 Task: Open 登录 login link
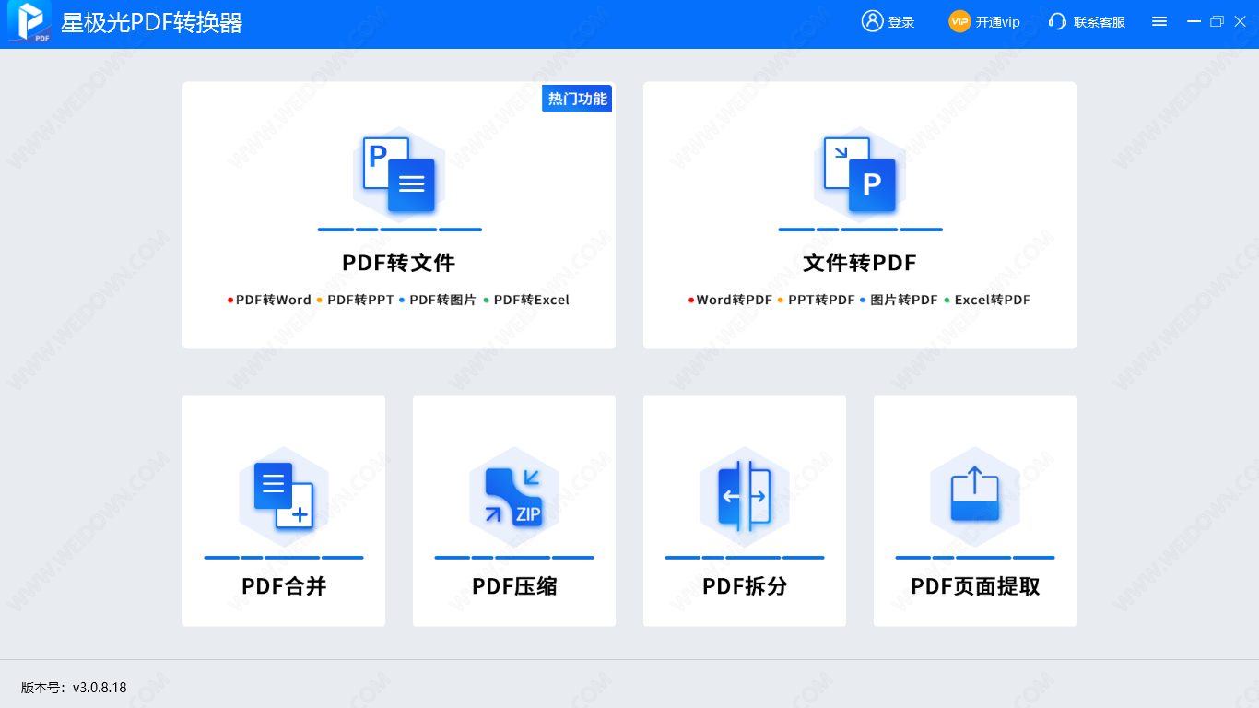point(901,22)
